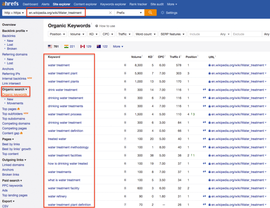Export as CSV from sidebar
Screen dimensions: 270x208
5,206
